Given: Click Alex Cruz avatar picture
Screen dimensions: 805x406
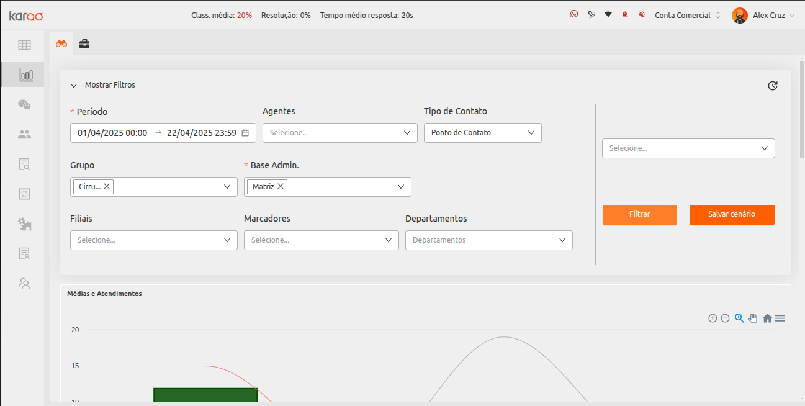Looking at the screenshot, I should click(x=739, y=16).
